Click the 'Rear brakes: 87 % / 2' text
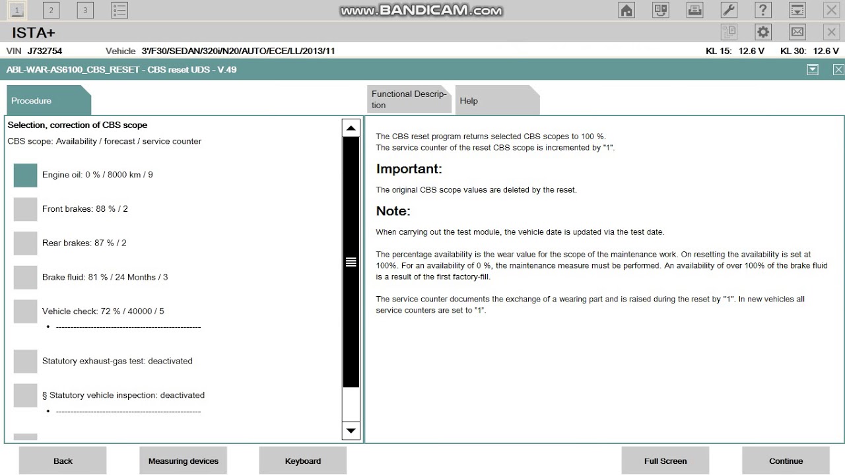 click(x=84, y=243)
